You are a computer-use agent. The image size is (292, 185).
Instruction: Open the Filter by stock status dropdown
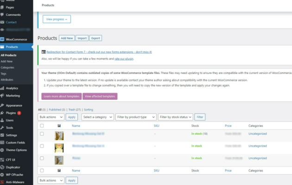[175, 117]
